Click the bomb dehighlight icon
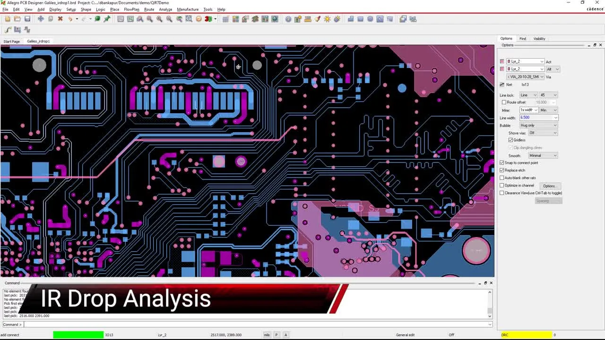605x340 pixels. 337,19
